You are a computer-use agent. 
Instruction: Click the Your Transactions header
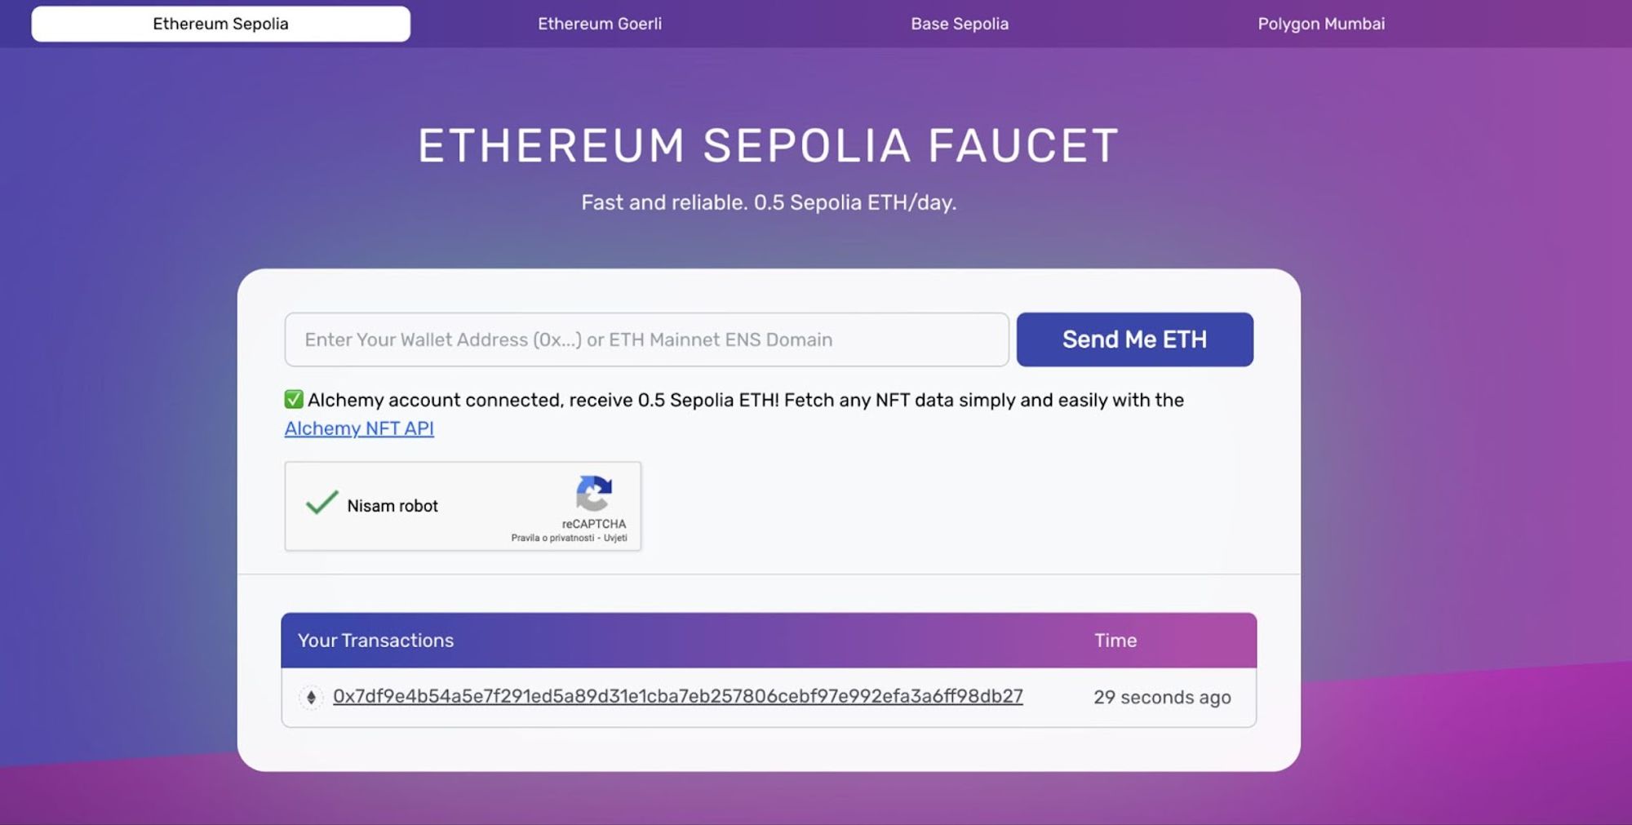click(x=375, y=641)
